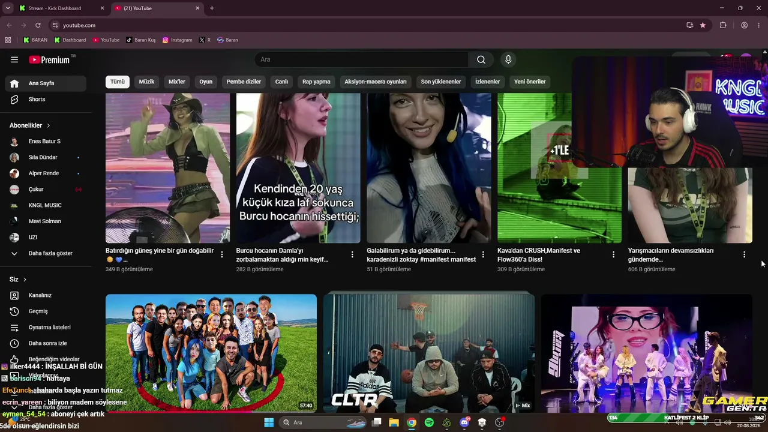Play the CLTR mix thumbnail
Viewport: 768px width, 432px height.
coord(429,353)
